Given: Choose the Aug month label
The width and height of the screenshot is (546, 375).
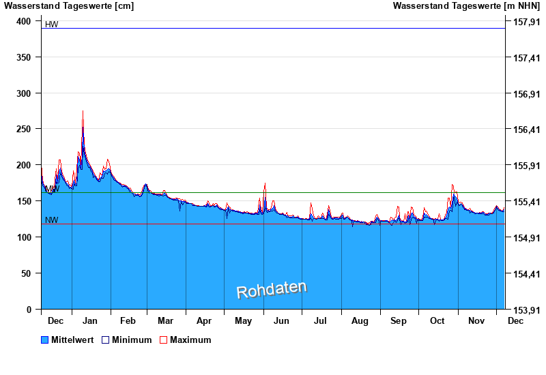Looking at the screenshot, I should [360, 320].
